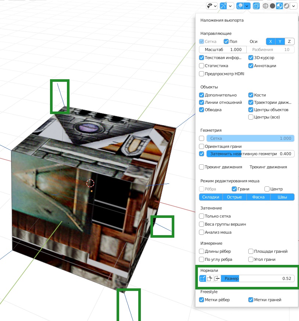The width and height of the screenshot is (299, 321).
Task: Click the Масштаб 1.000 field
Action: point(223,50)
